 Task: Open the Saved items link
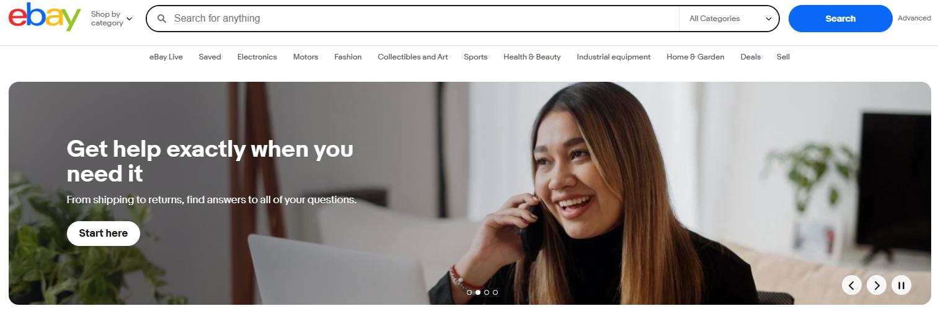(210, 57)
